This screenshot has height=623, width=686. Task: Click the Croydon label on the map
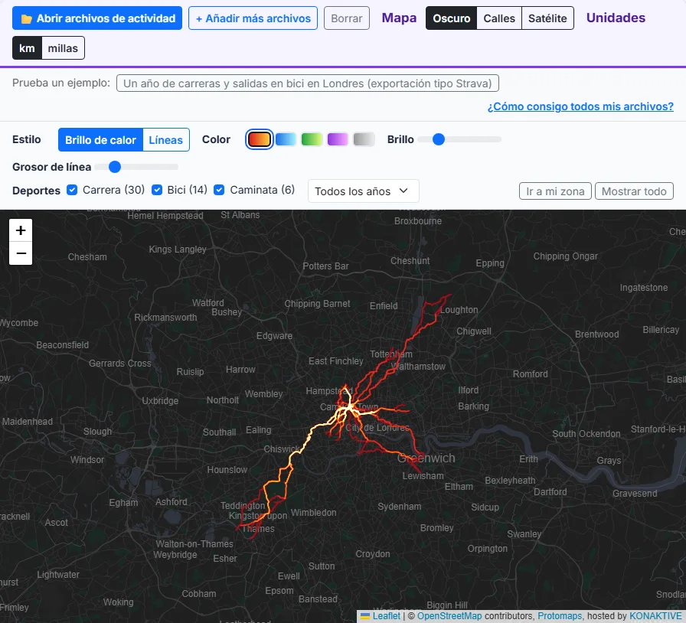[372, 554]
